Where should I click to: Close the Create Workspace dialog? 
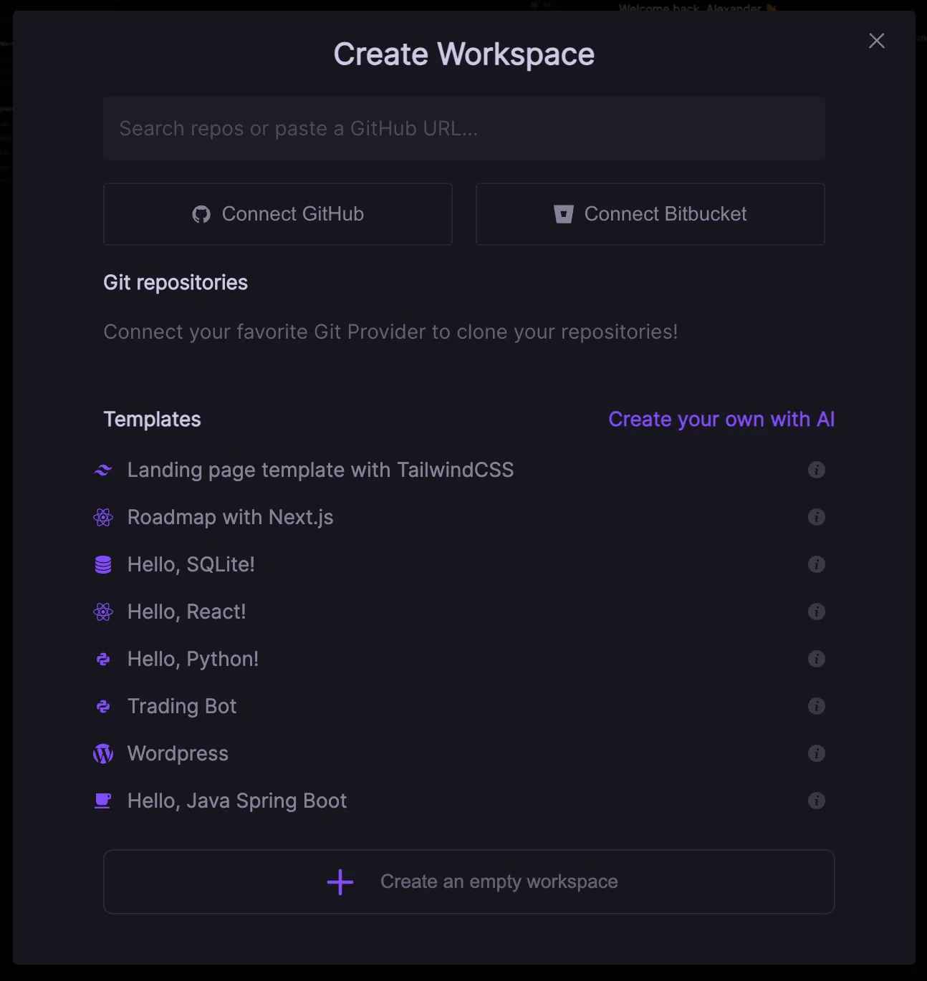pos(876,41)
